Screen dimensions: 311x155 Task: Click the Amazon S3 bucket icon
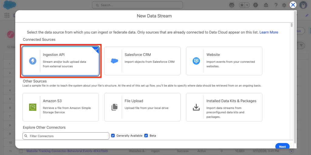pyautogui.click(x=32, y=107)
